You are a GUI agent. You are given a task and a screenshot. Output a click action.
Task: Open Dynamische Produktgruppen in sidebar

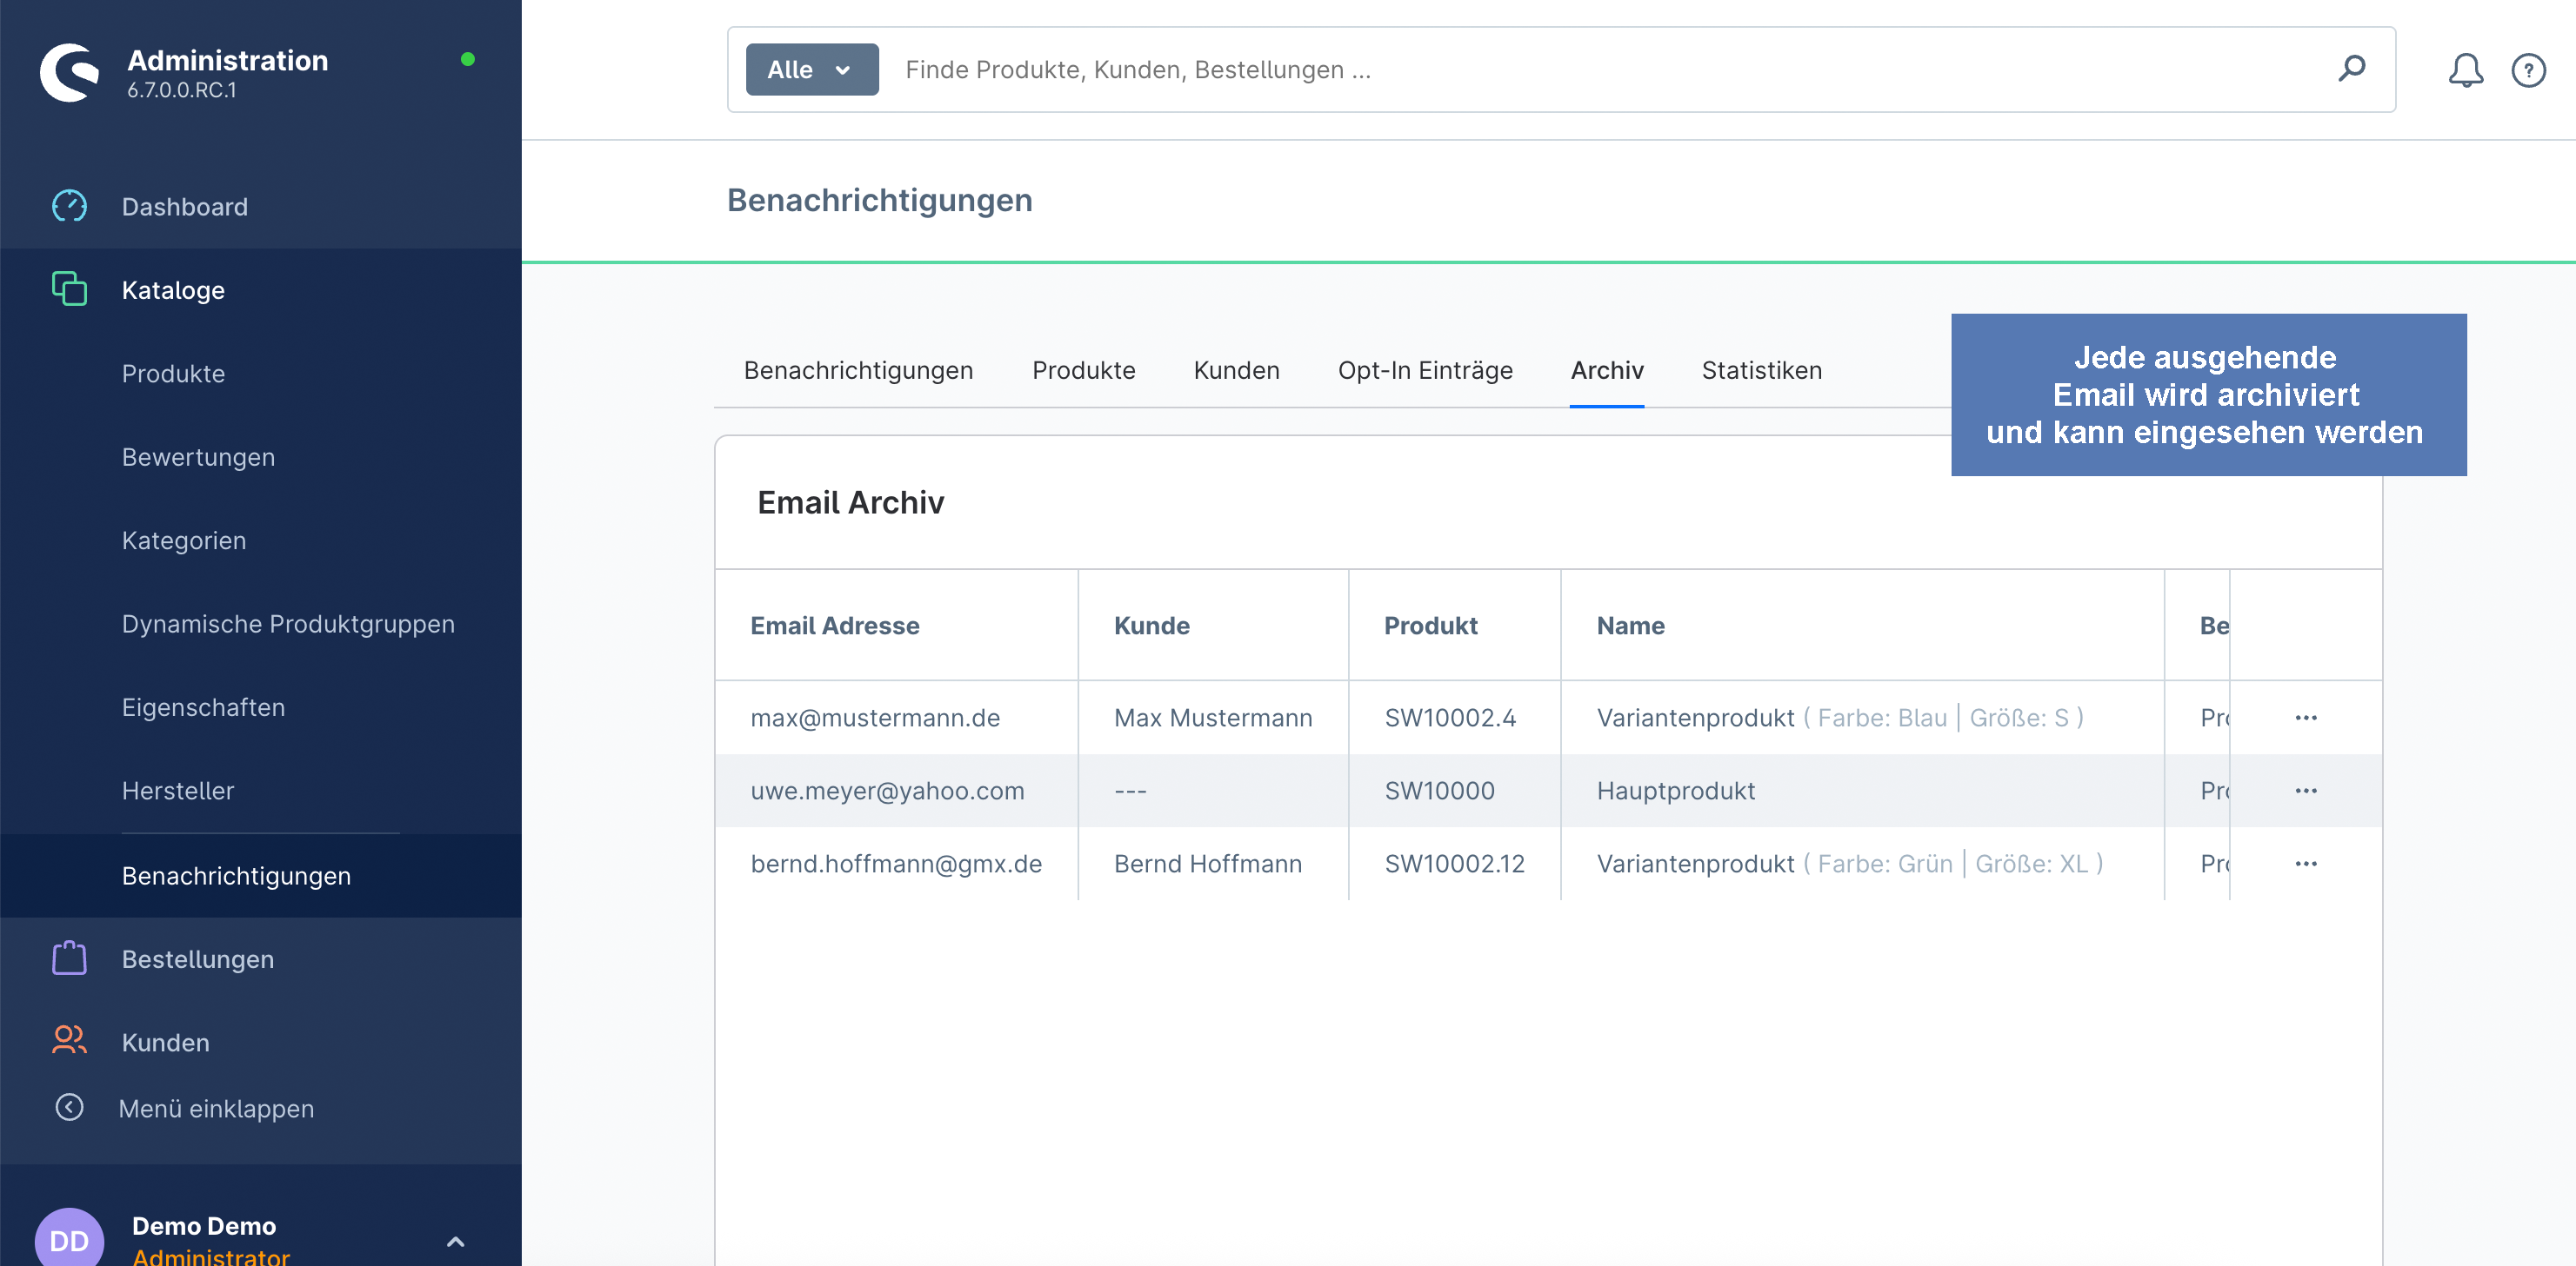tap(288, 624)
